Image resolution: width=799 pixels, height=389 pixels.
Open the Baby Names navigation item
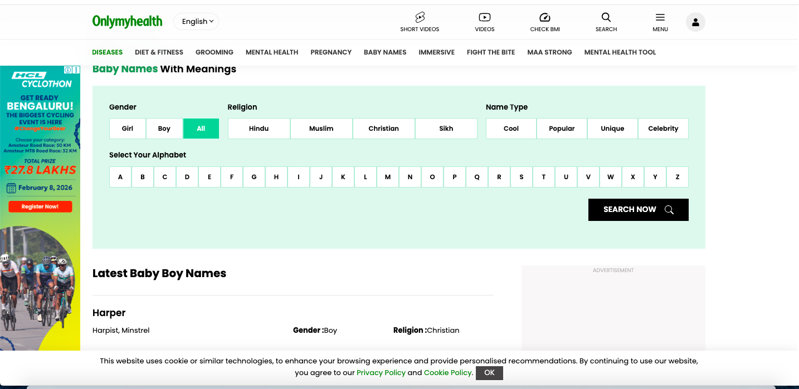(385, 52)
